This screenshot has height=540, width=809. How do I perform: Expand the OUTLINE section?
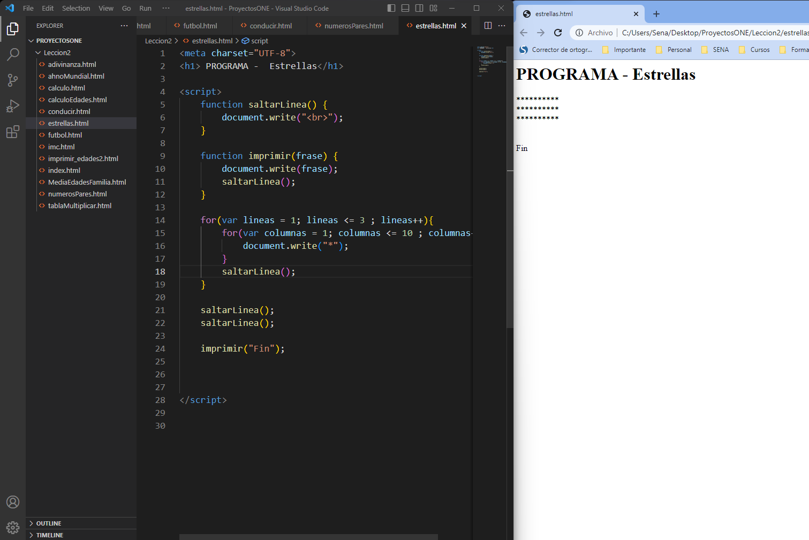pyautogui.click(x=81, y=523)
